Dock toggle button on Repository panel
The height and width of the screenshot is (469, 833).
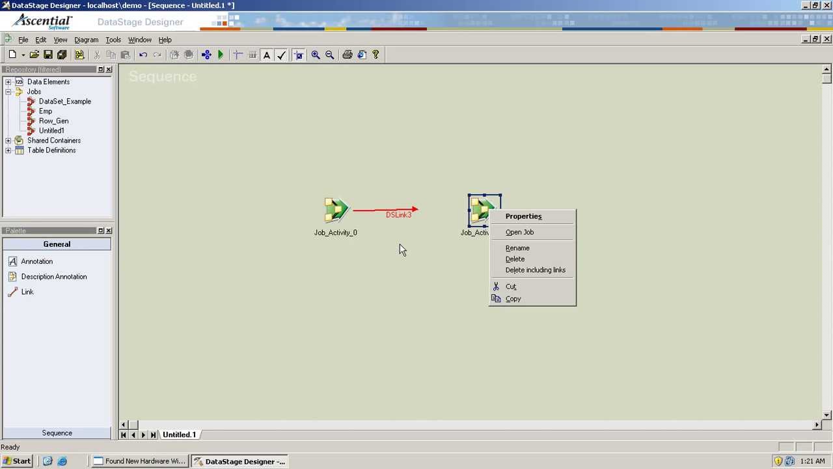pos(101,70)
